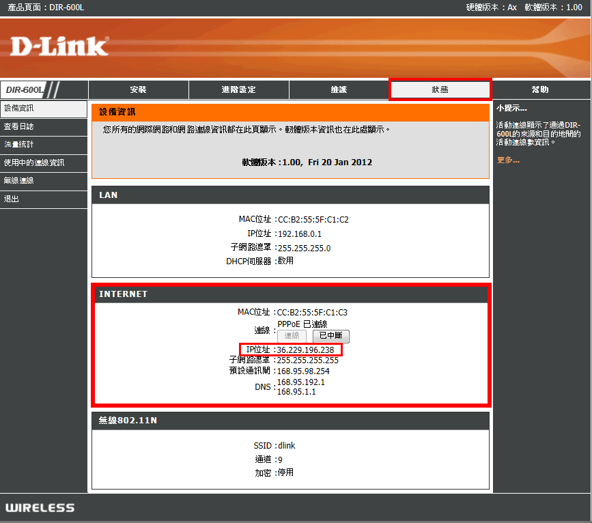592x523 pixels.
Task: Select Internet IP address 36.229.196.238
Action: pos(305,350)
